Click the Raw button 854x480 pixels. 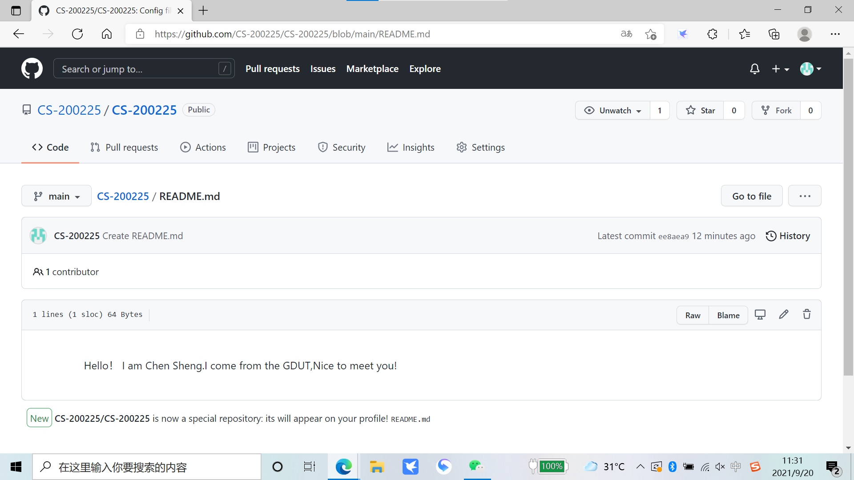pyautogui.click(x=693, y=315)
